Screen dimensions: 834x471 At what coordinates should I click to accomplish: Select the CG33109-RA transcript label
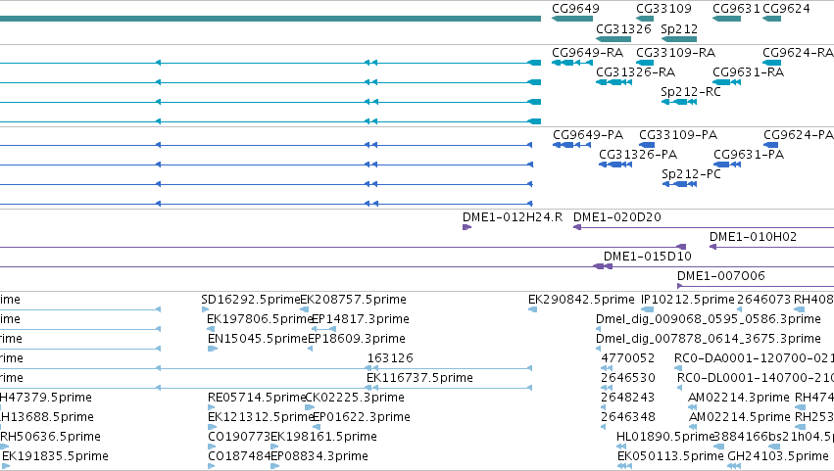[675, 53]
